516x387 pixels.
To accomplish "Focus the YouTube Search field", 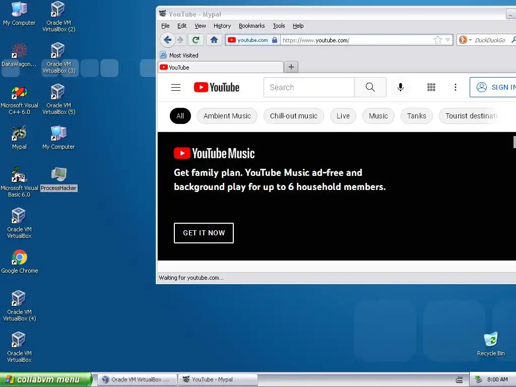I will click(309, 87).
